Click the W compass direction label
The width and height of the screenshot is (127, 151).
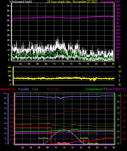pyautogui.click(x=120, y=71)
